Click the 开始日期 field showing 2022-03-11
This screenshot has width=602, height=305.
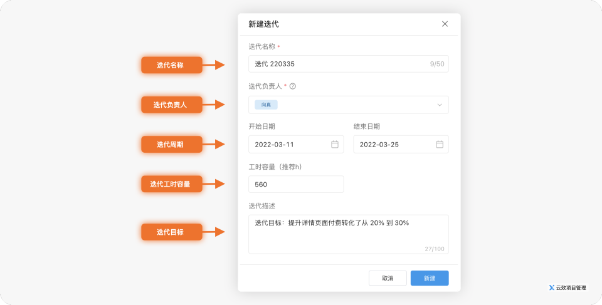pos(290,145)
